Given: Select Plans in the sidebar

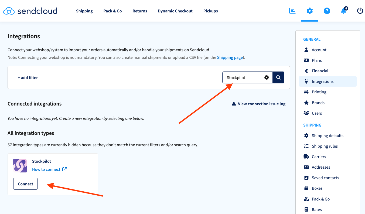Looking at the screenshot, I should [x=328, y=60].
